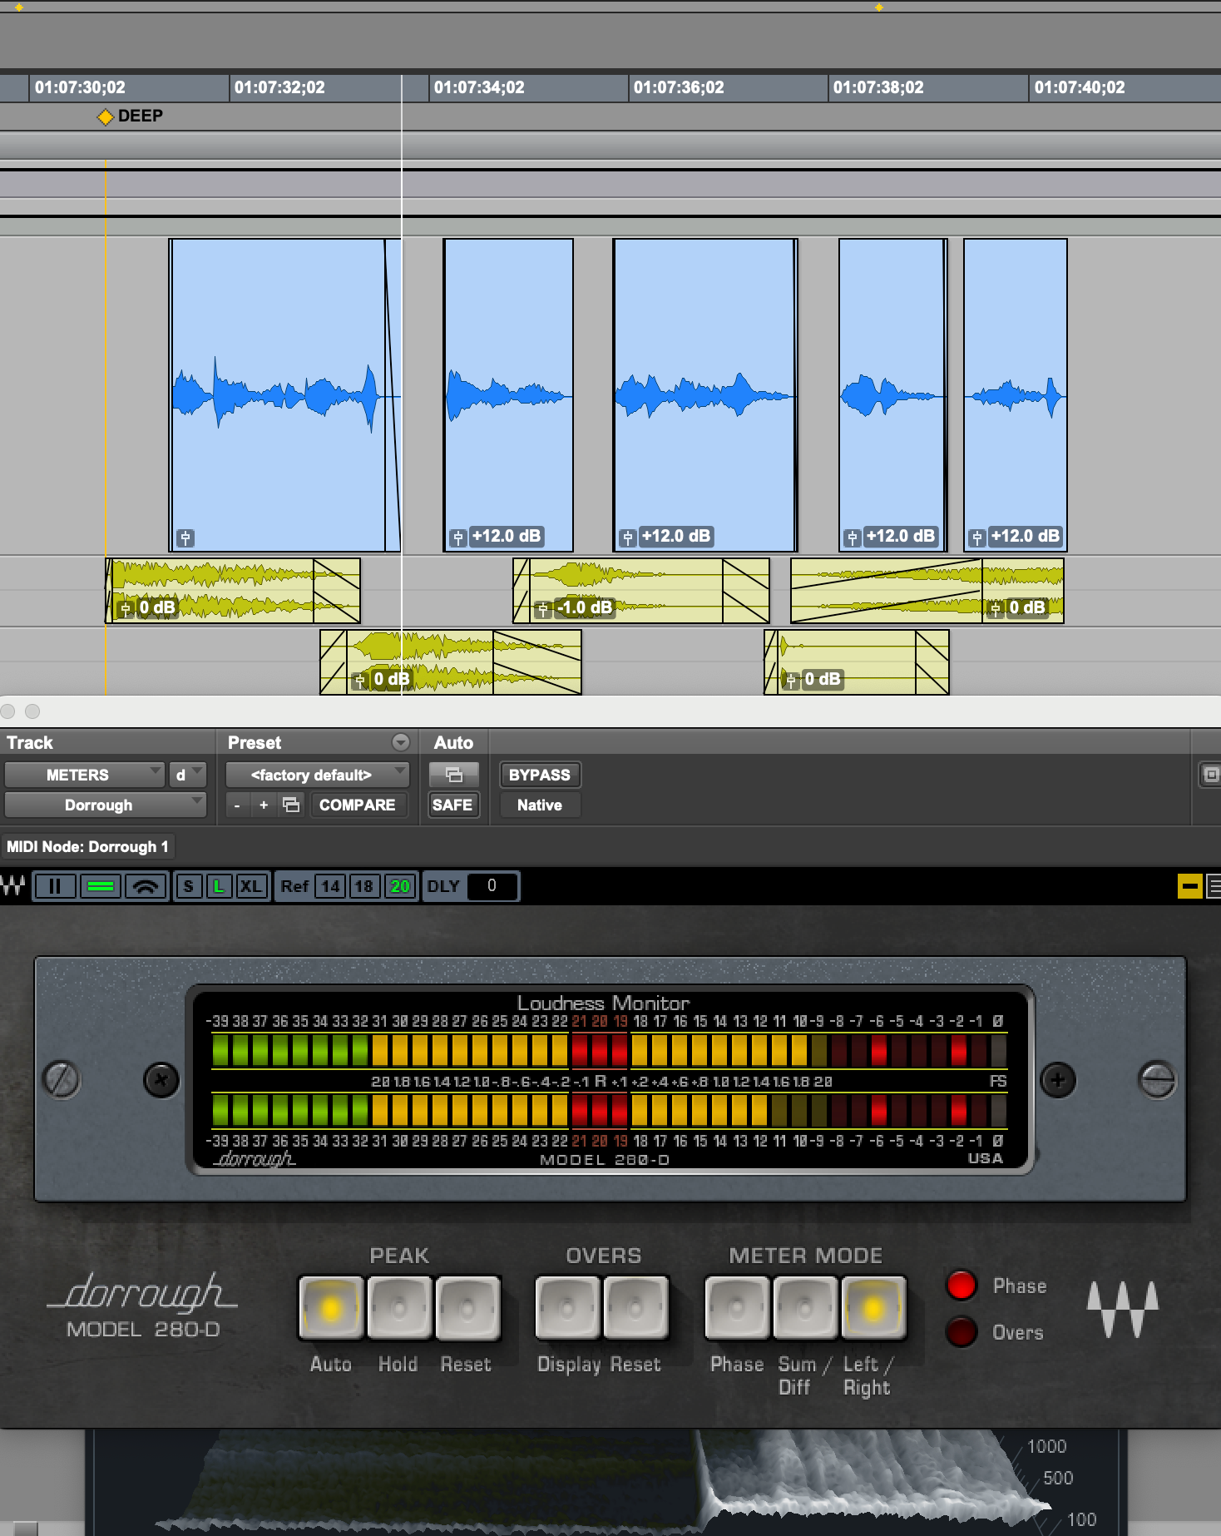Image resolution: width=1221 pixels, height=1536 pixels.
Task: Click the next preset plus button
Action: coord(264,805)
